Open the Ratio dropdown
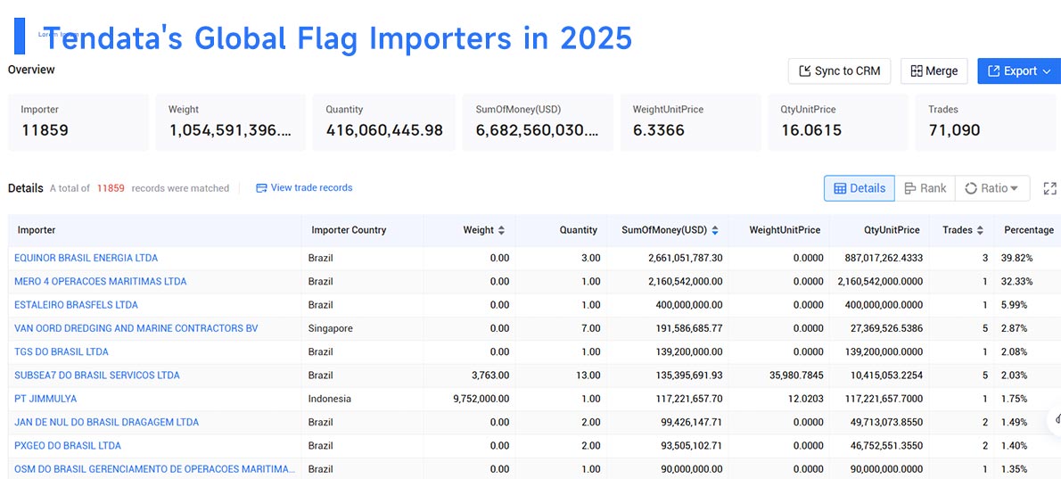Screen dimensions: 1061x479 (x=992, y=188)
